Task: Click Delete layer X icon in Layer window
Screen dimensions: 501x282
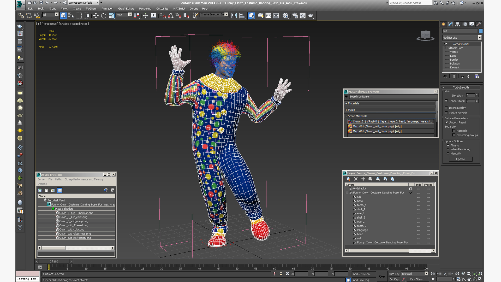Action: [x=356, y=179]
